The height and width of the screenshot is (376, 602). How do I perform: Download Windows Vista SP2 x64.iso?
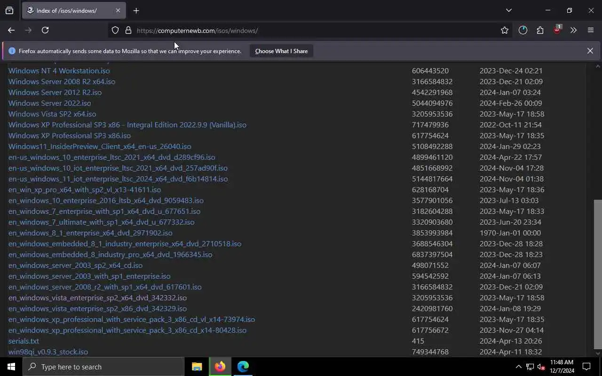52,114
